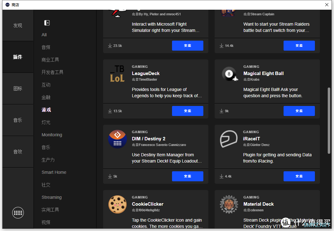Open the DIM / Destiny 2 title
334x231 pixels.
(x=149, y=139)
